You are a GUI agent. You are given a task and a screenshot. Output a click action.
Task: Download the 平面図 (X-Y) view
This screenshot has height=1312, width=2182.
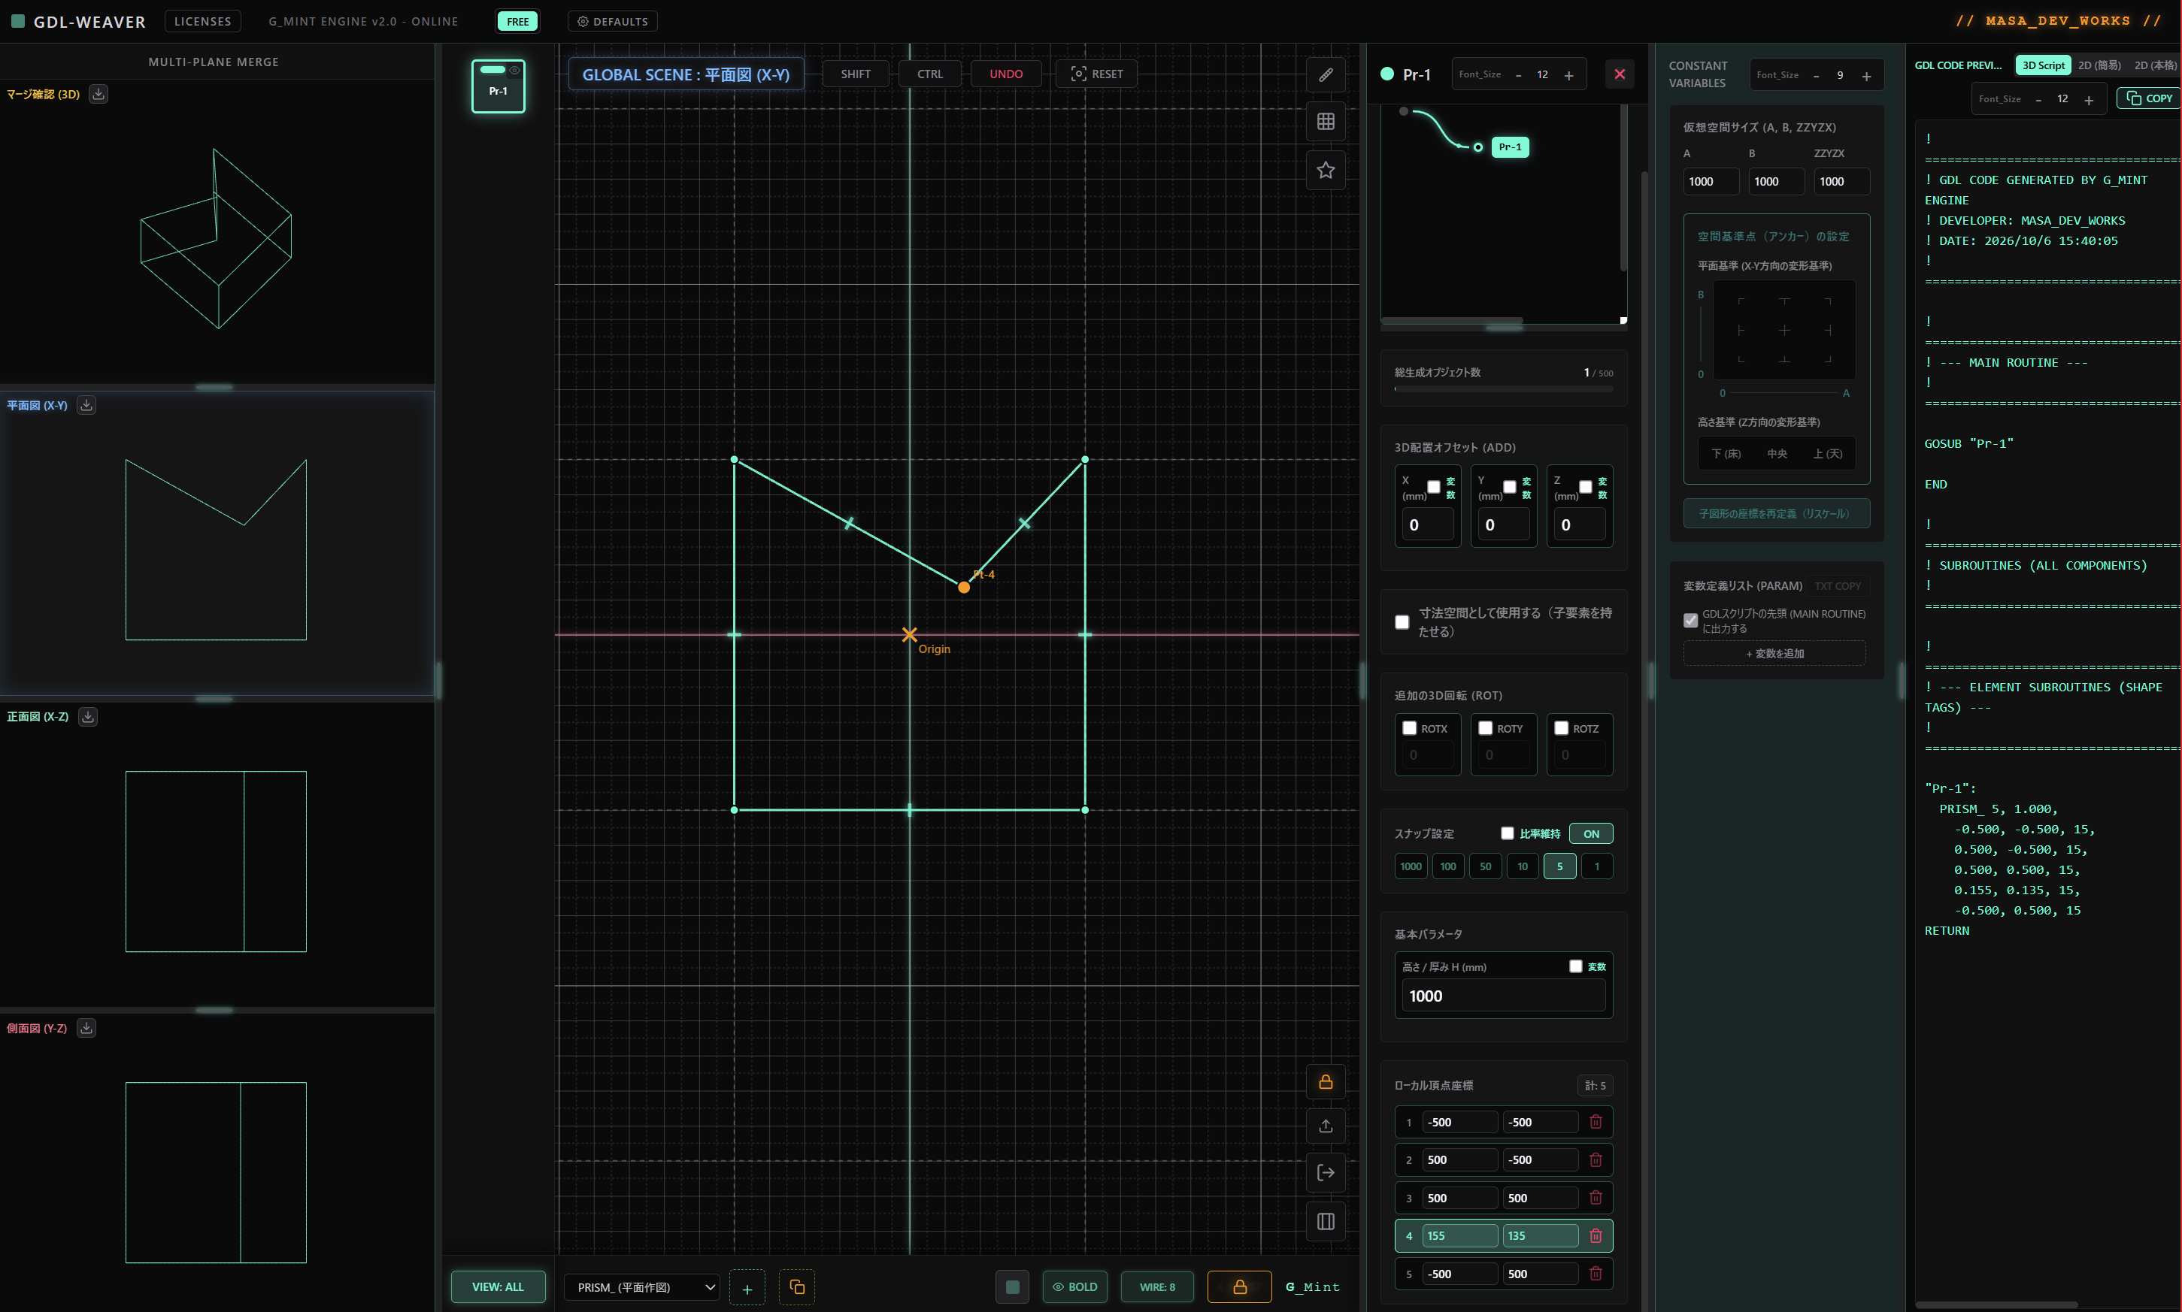(x=86, y=405)
